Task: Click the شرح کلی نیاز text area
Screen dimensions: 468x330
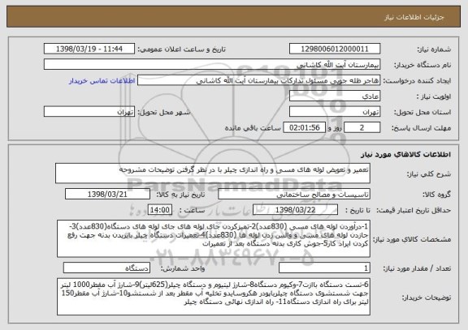Action: [x=213, y=173]
